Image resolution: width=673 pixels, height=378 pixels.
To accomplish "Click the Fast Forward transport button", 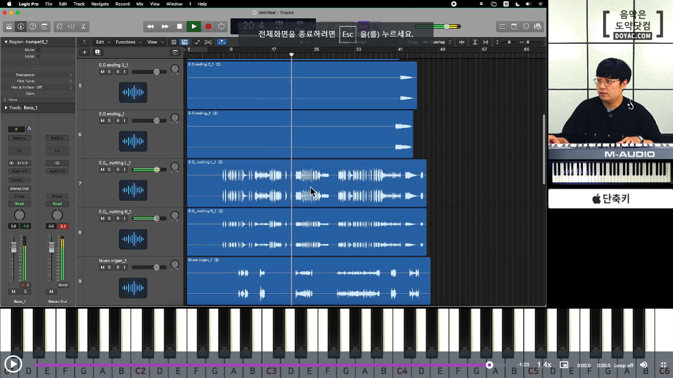I will 165,27.
